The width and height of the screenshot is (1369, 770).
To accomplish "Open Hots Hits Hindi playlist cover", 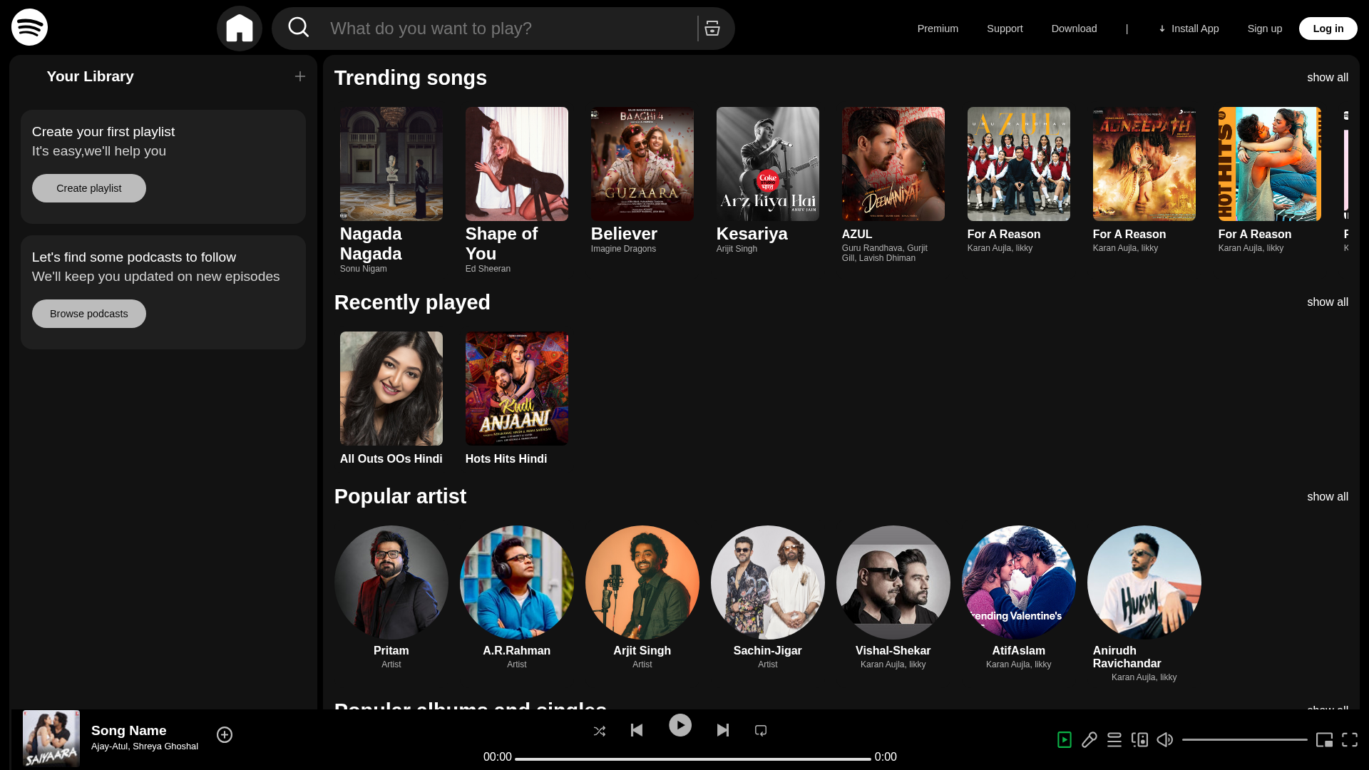I will click(517, 389).
